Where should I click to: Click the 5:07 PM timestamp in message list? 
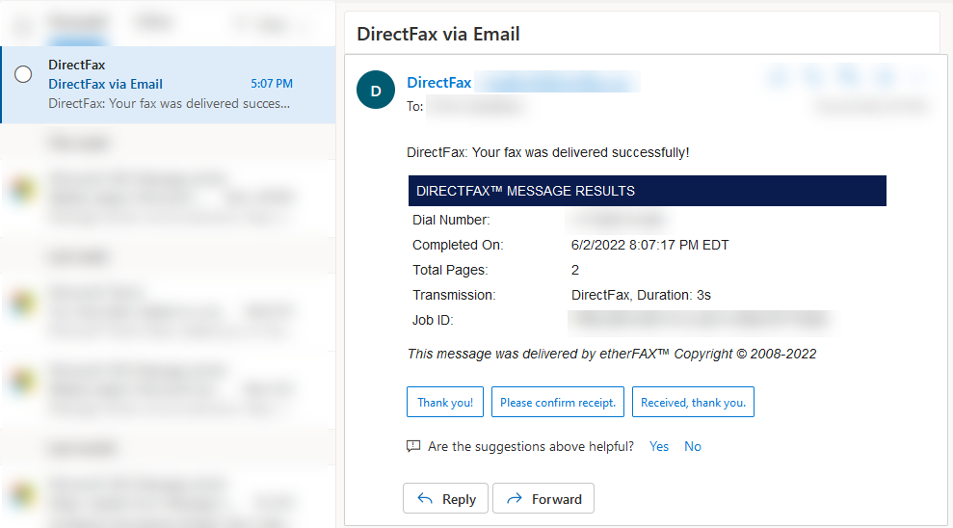(x=272, y=84)
